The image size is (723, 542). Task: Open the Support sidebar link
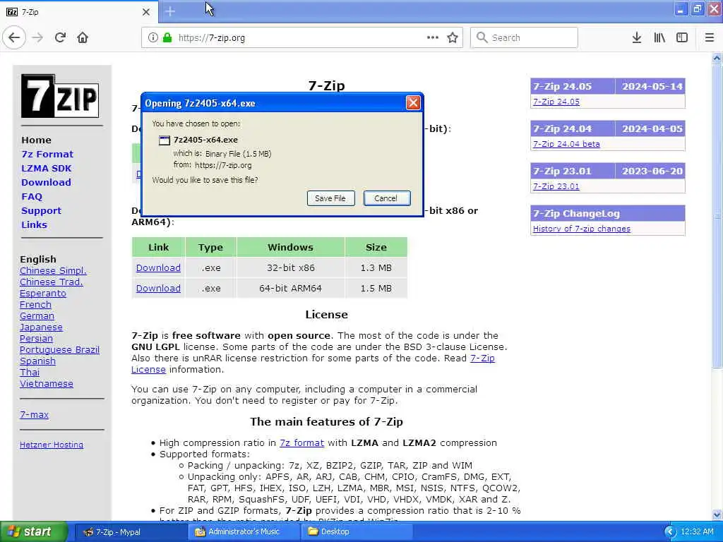pos(41,210)
